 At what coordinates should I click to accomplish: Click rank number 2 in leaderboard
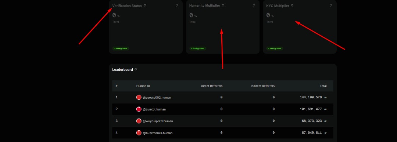pyautogui.click(x=117, y=109)
